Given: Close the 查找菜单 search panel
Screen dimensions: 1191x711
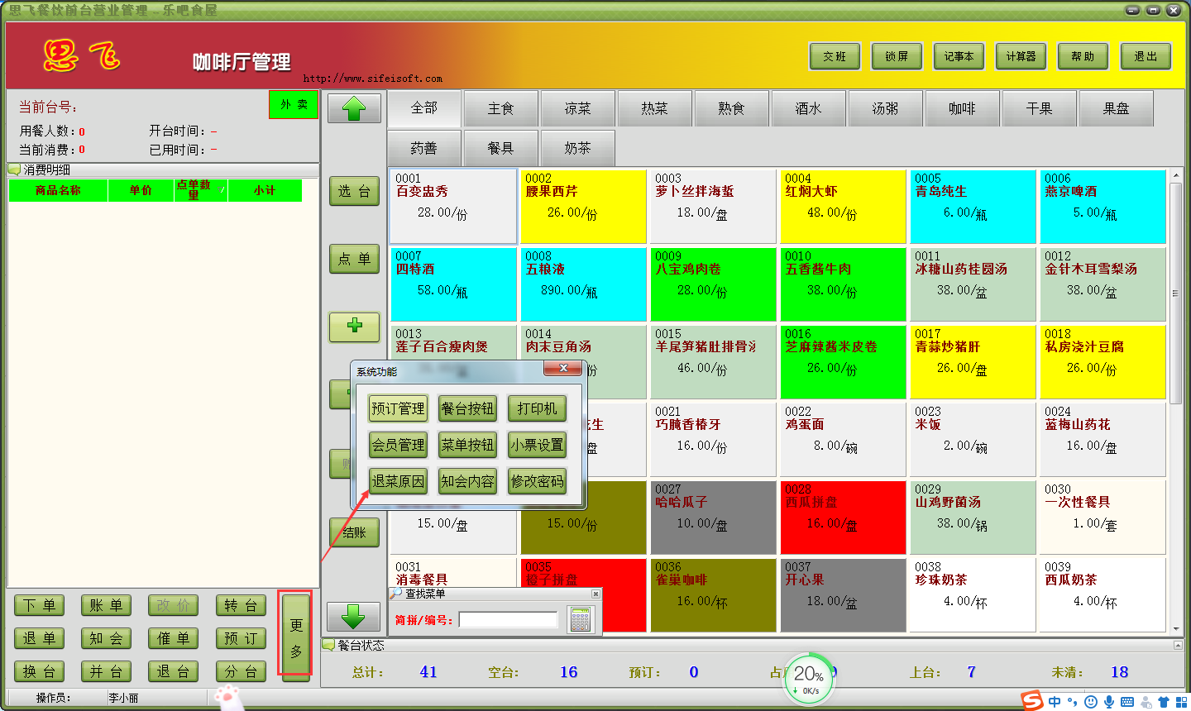Looking at the screenshot, I should [595, 594].
